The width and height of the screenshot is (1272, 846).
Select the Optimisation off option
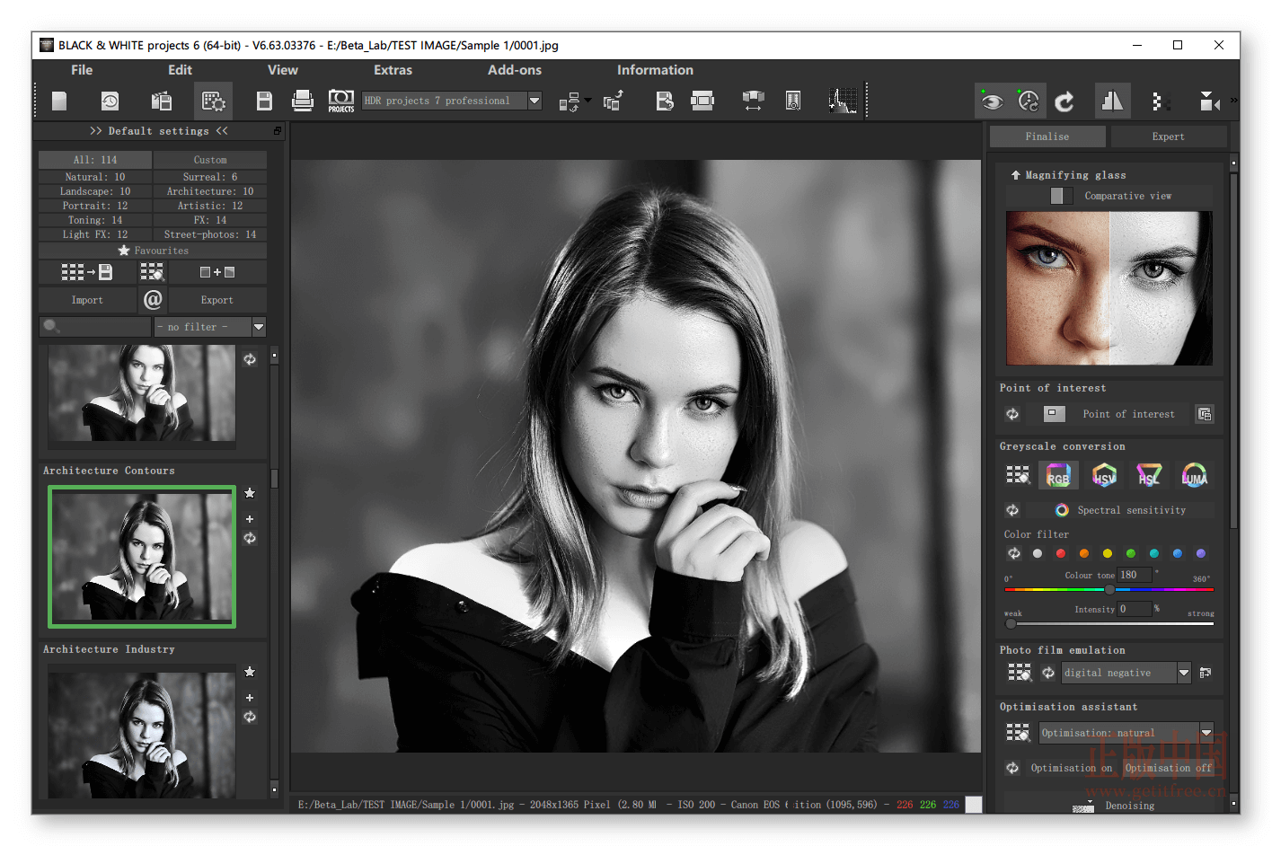[1168, 768]
